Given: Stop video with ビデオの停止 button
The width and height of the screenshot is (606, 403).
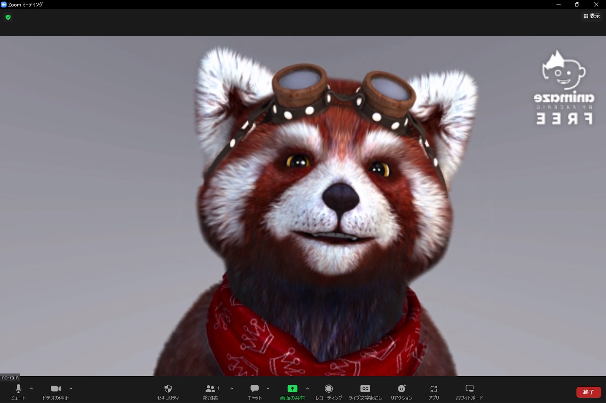Looking at the screenshot, I should (x=56, y=392).
